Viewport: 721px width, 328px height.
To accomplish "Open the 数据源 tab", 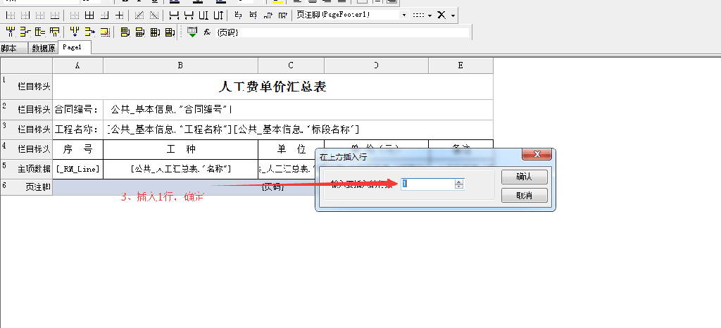I will coord(44,48).
